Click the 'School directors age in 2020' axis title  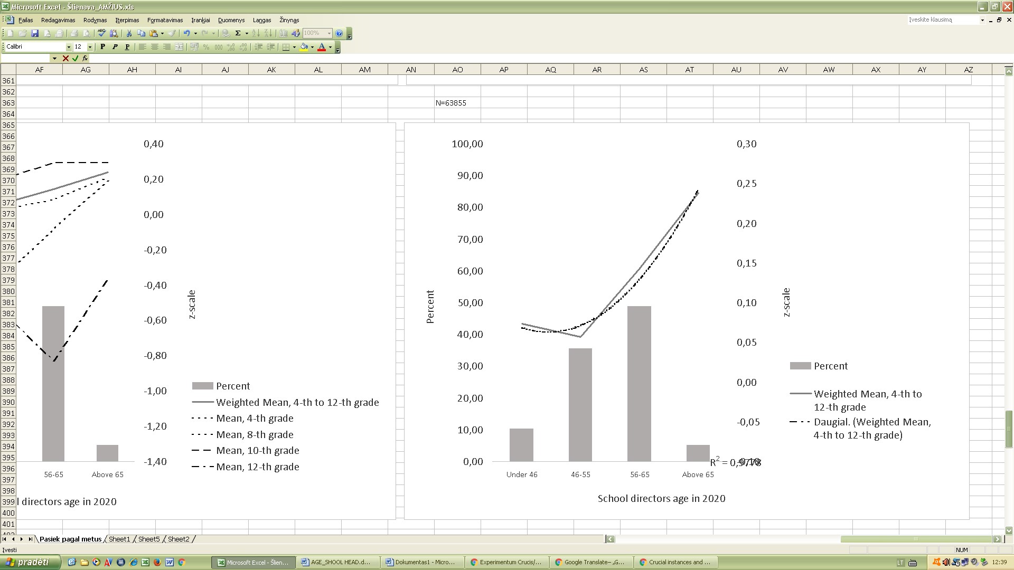661,498
